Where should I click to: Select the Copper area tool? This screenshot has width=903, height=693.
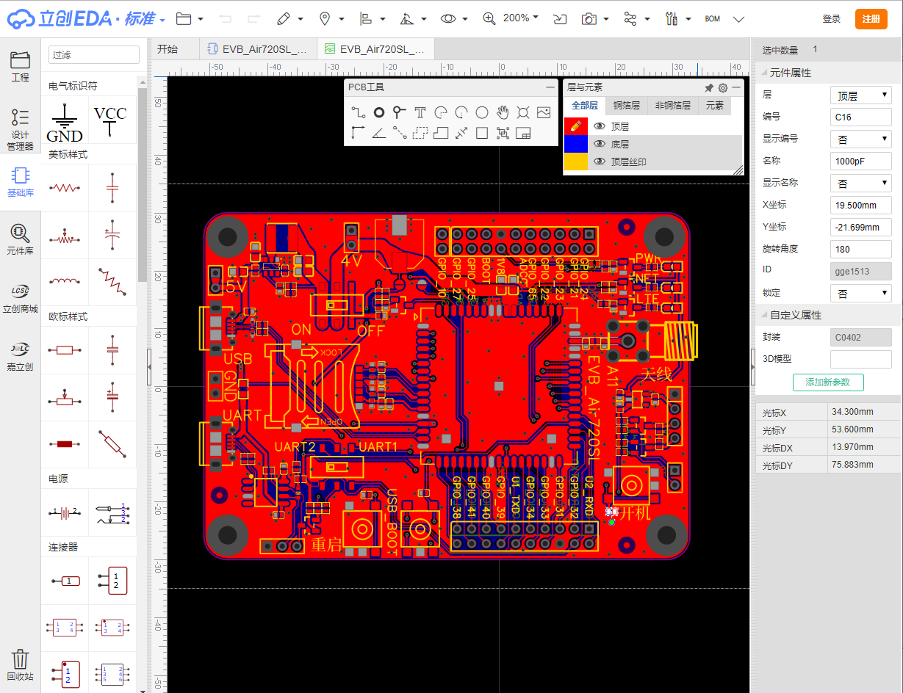420,133
